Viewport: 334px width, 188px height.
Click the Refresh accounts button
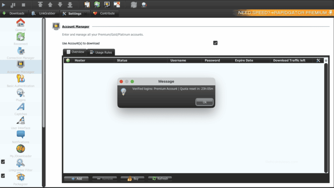click(x=160, y=179)
